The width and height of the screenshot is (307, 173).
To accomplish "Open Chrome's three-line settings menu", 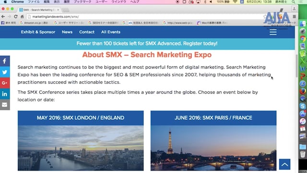I will 294,17.
